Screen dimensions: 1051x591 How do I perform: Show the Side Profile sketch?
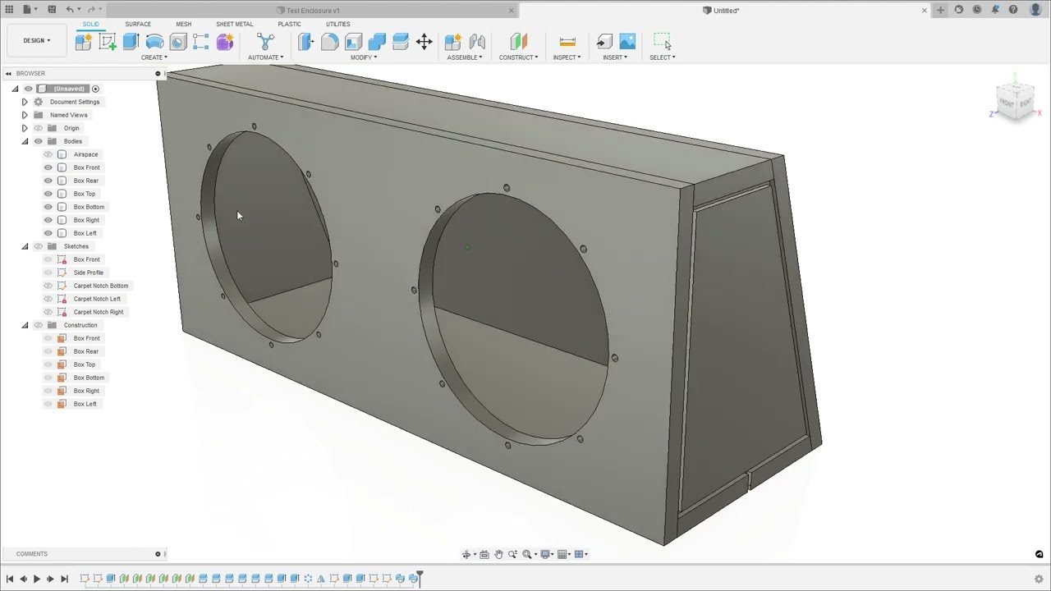[x=48, y=273]
